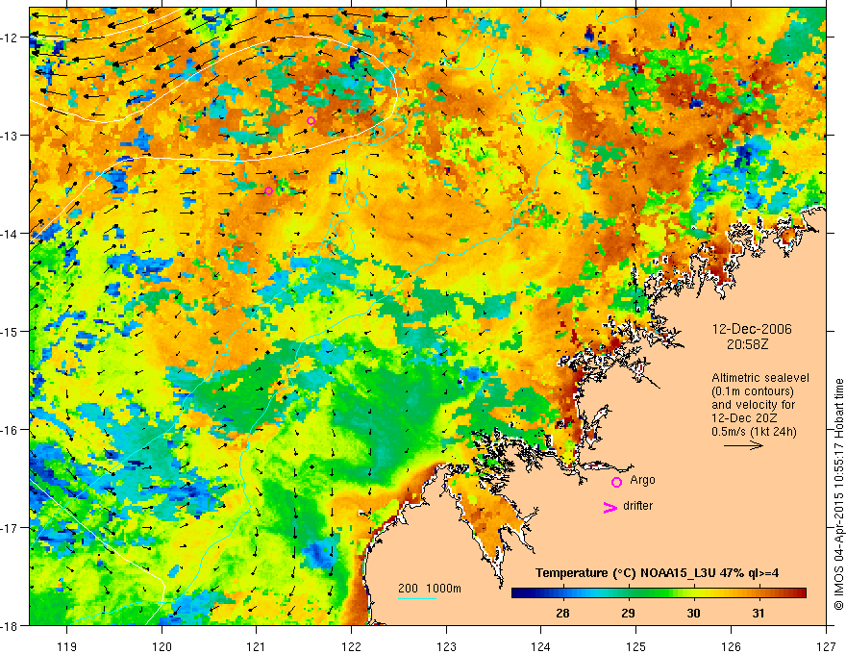Click the magenta drifter legend arrowhead

click(610, 507)
